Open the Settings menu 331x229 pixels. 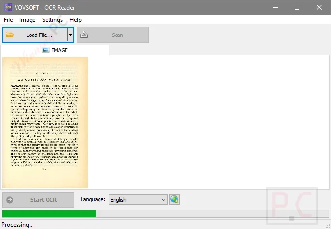coord(52,20)
